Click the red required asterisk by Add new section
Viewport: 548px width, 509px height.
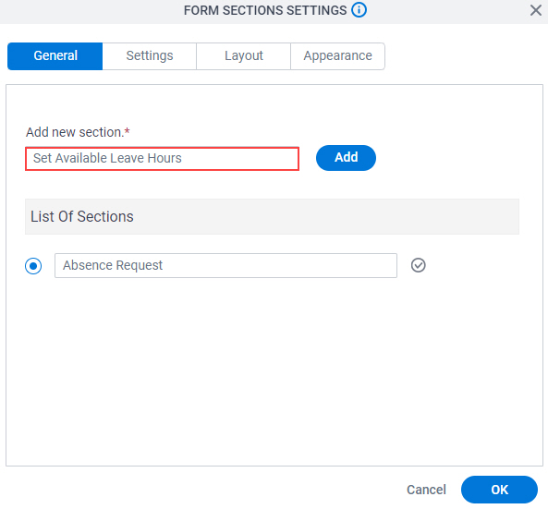(128, 130)
